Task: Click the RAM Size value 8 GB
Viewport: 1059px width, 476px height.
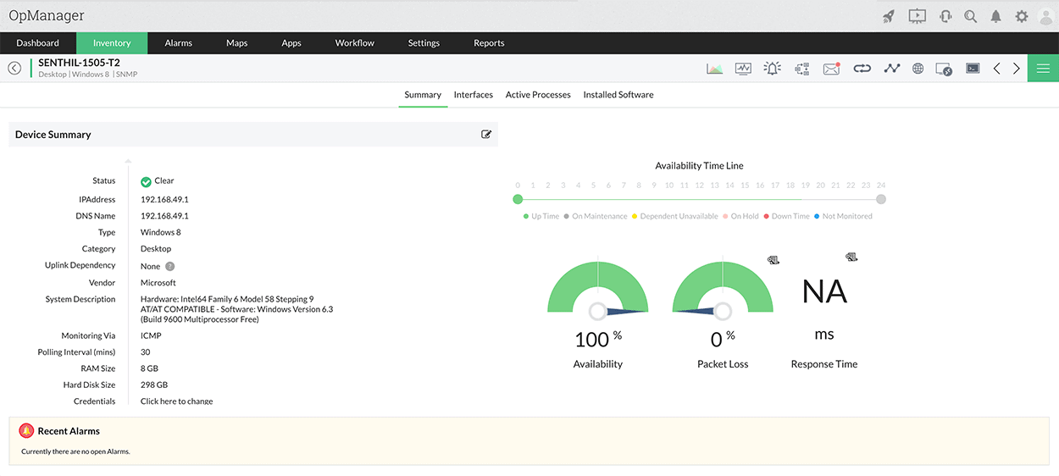Action: coord(149,368)
